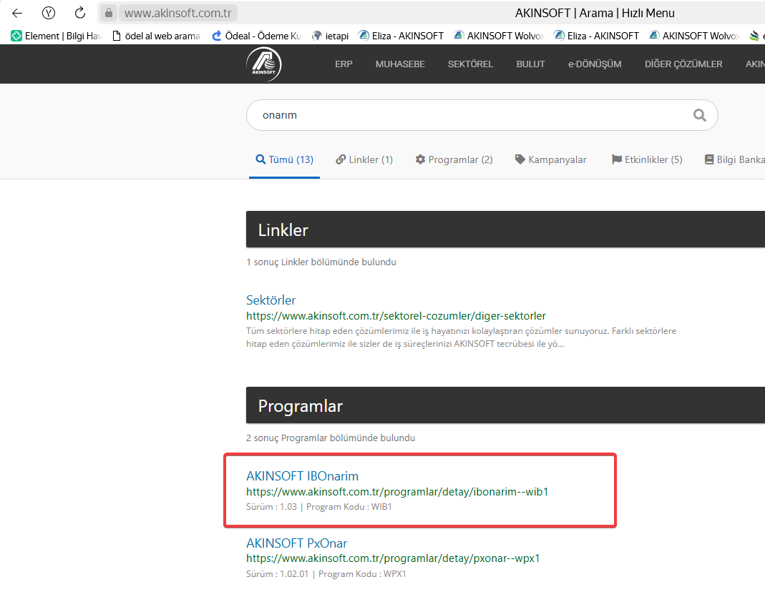Screen dimensions: 765x612
Task: Select the www.akinsoft.com.tr address field
Action: point(177,13)
